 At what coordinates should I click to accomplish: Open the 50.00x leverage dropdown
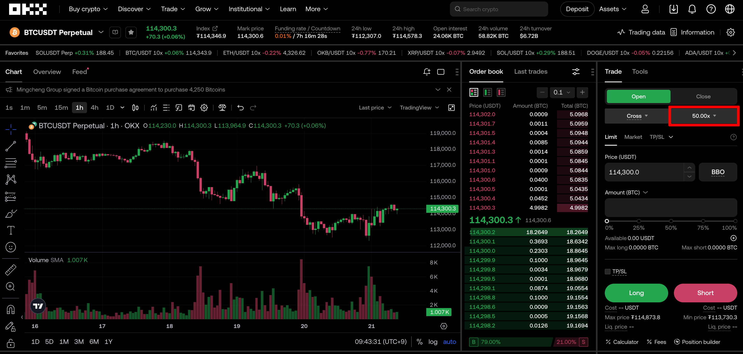click(704, 116)
